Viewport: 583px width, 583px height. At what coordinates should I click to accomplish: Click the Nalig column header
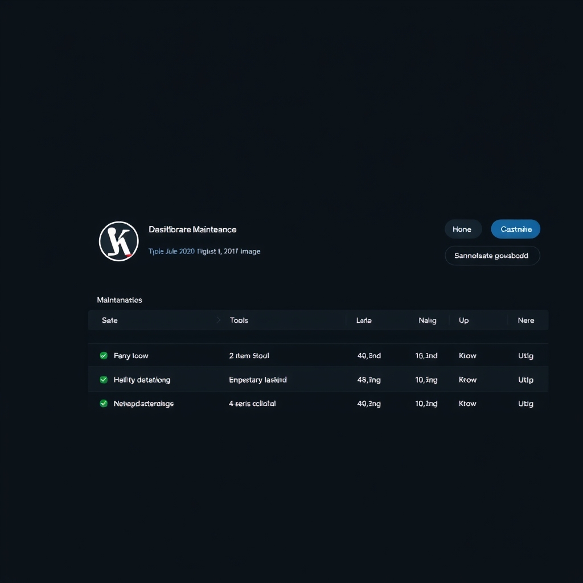428,320
